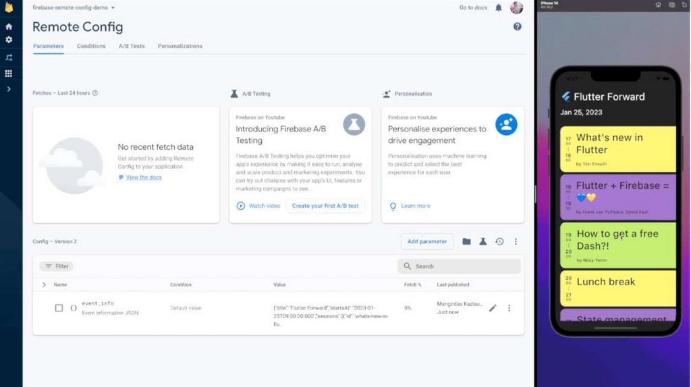691x387 pixels.
Task: Click the Flutter logo in app header
Action: point(566,96)
